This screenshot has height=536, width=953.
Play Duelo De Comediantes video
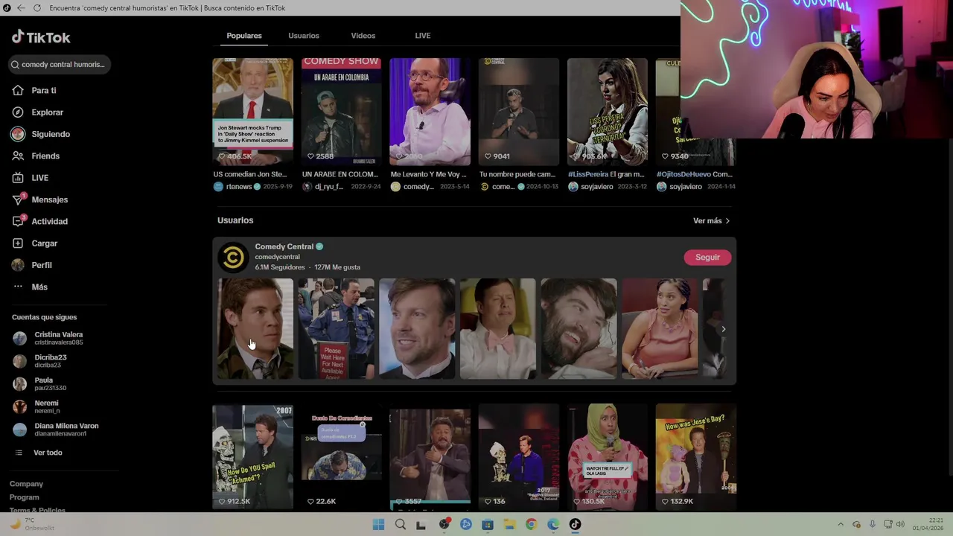[x=342, y=457]
